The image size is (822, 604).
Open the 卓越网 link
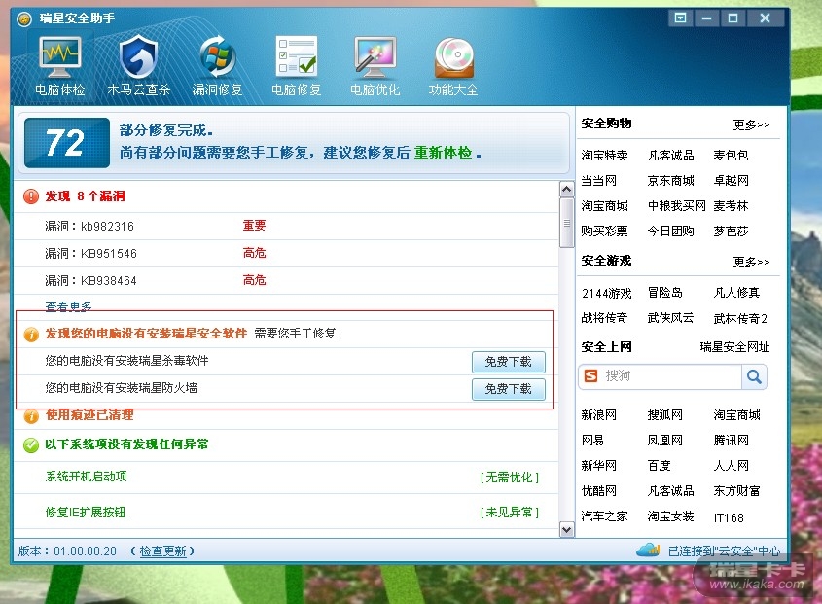tap(731, 181)
